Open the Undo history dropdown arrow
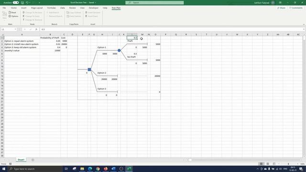This screenshot has width=306, height=172. 30,3
